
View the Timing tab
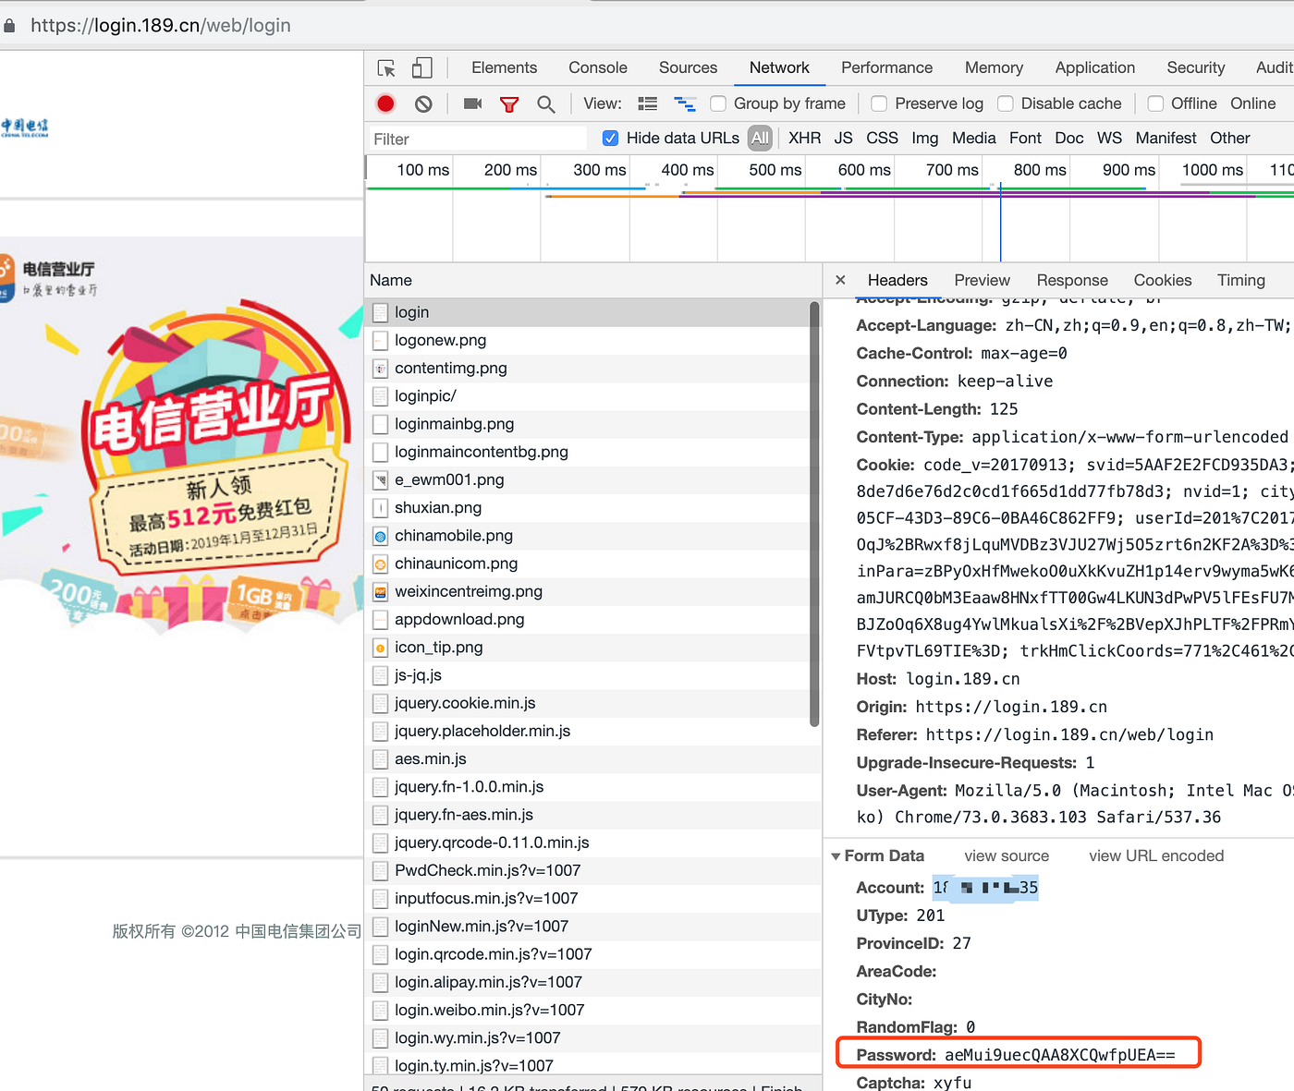1240,280
